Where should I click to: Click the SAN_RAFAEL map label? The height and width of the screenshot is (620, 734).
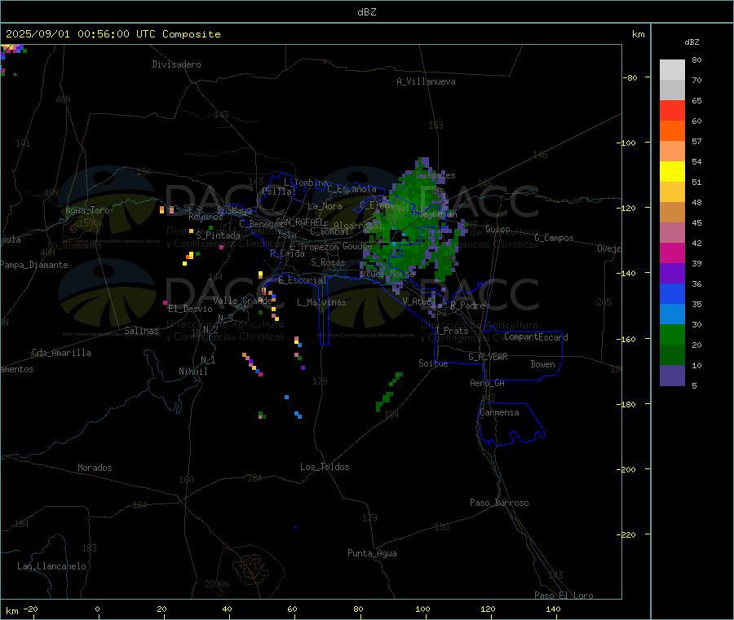point(299,222)
